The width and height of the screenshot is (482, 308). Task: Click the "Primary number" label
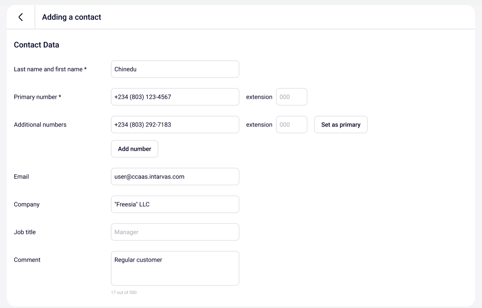37,97
